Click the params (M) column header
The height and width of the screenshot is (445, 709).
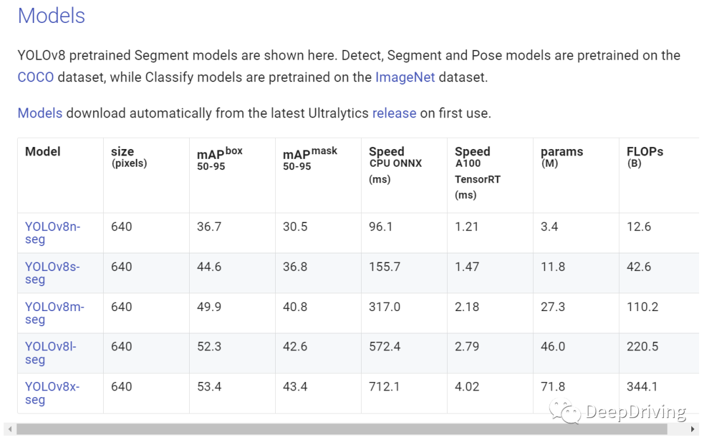pos(561,157)
